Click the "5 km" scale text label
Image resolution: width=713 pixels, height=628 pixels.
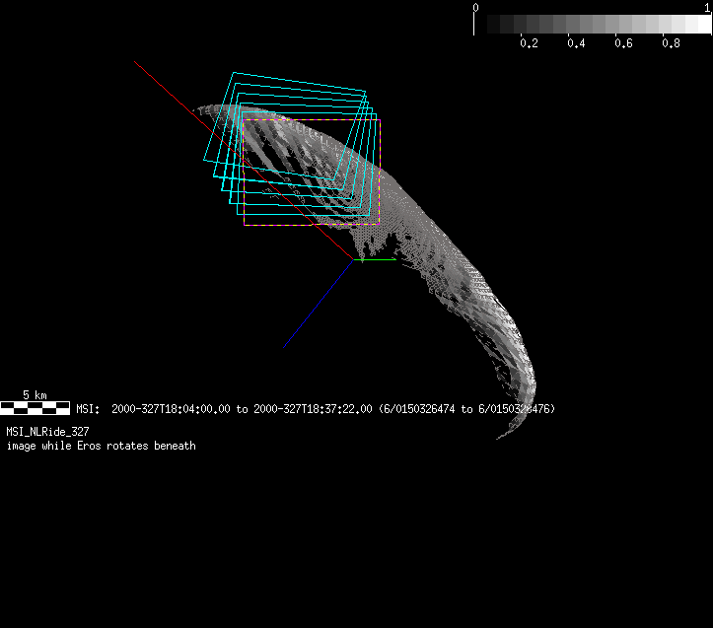[x=35, y=395]
